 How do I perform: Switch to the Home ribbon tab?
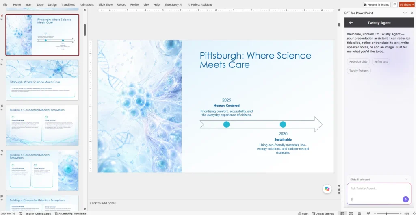17,4
